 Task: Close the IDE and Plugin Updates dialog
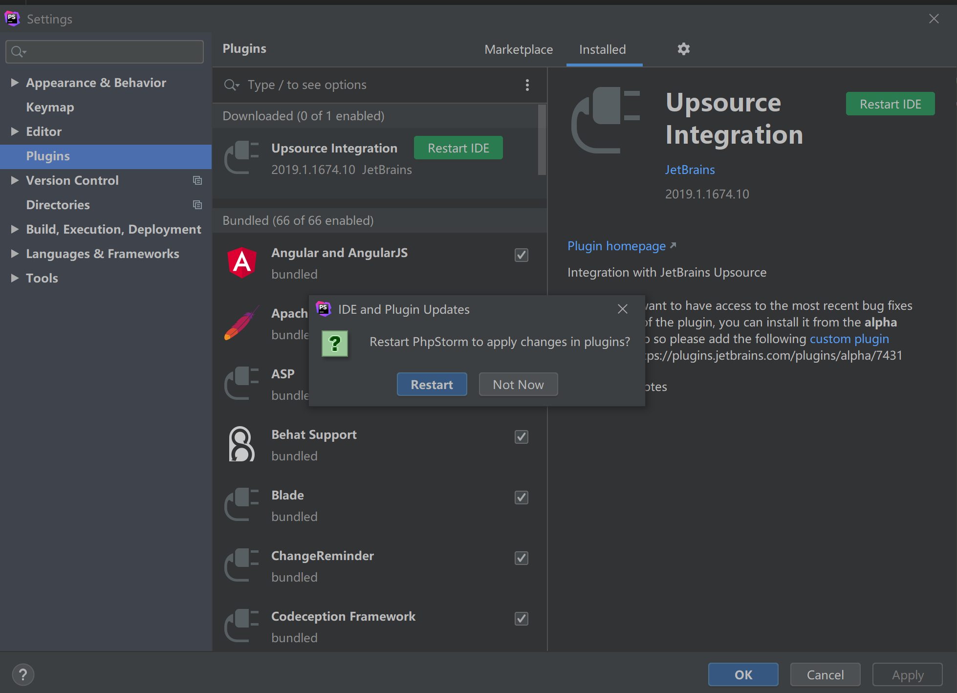622,309
